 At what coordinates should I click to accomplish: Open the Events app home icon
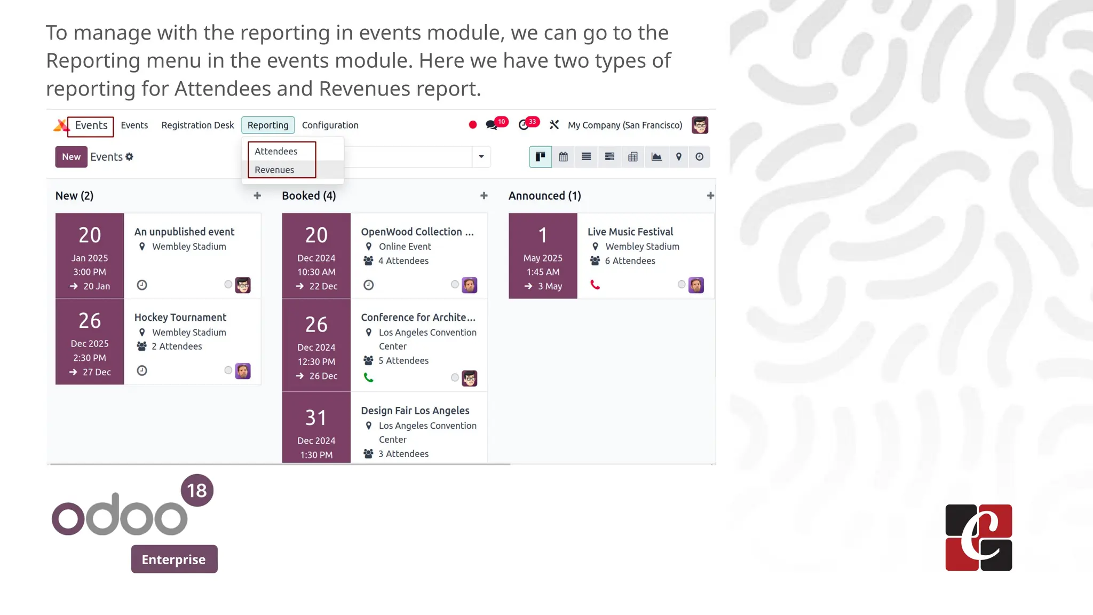click(x=61, y=125)
